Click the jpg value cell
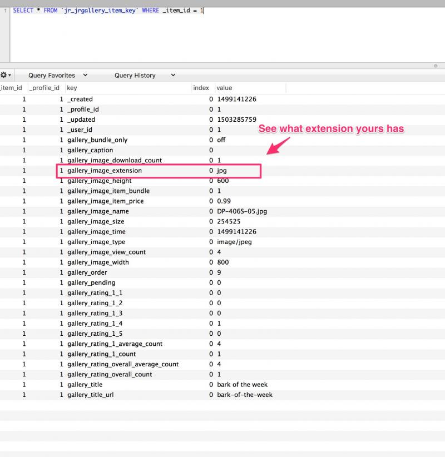This screenshot has width=445, height=457. point(222,171)
